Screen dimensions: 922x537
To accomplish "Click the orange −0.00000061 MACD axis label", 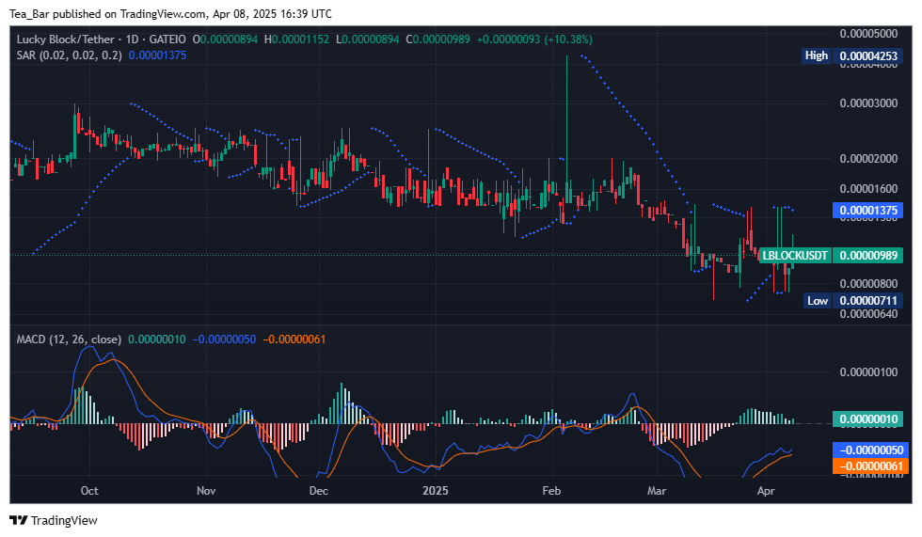I will 871,466.
